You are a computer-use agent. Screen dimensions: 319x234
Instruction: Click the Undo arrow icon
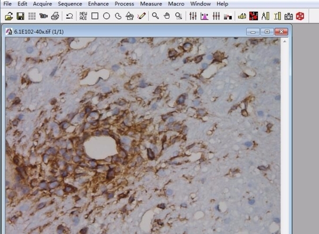point(70,16)
